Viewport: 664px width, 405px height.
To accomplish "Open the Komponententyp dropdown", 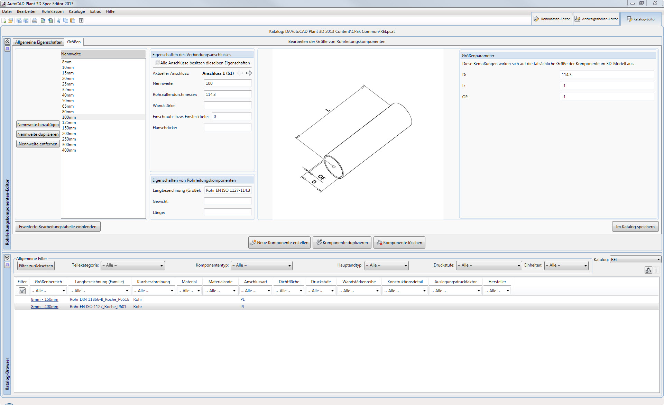I will click(261, 265).
